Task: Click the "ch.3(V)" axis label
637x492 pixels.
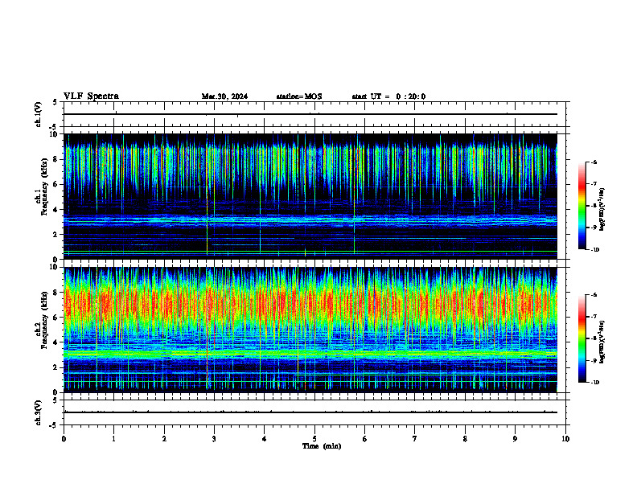Action: (x=38, y=413)
